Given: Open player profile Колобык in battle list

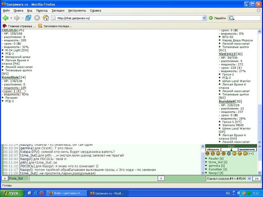Looking at the screenshot, I should point(10,77).
